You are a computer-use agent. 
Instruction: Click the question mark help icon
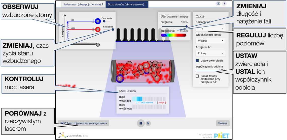point(224,4)
